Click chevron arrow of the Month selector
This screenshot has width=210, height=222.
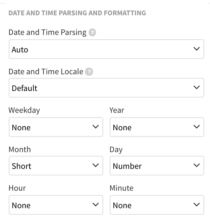pyautogui.click(x=96, y=165)
